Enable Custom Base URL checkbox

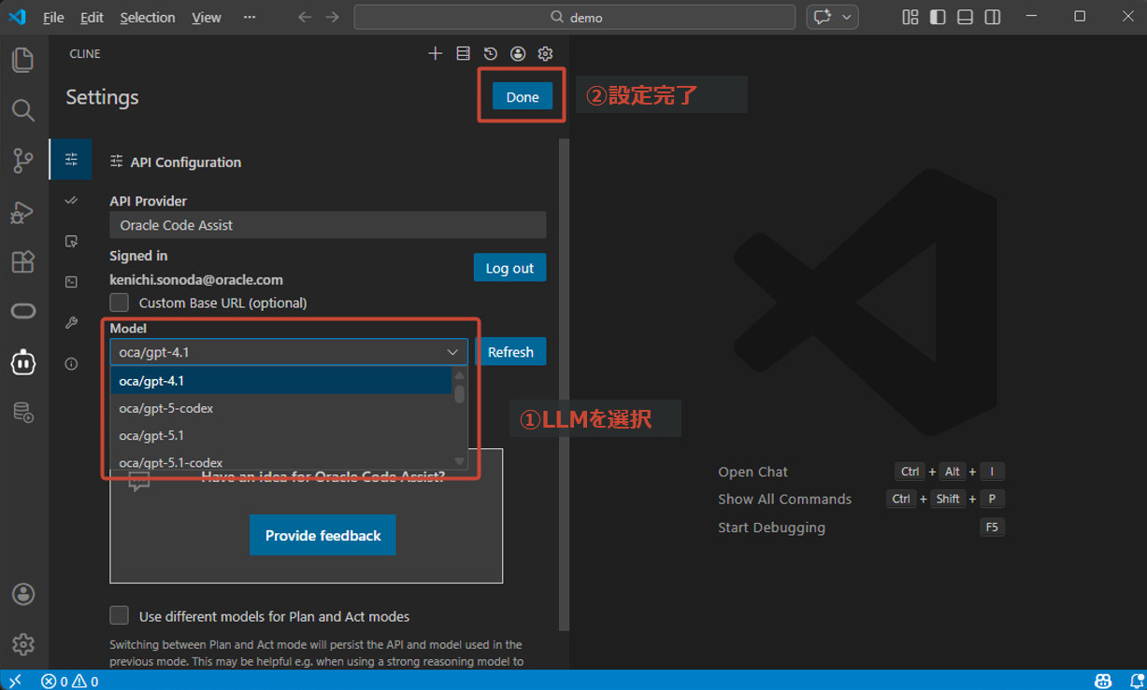pos(119,303)
